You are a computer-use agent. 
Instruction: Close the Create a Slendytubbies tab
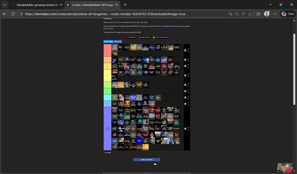pos(117,5)
